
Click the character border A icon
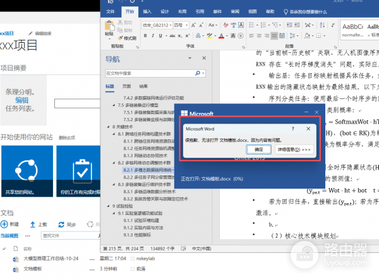[241, 25]
